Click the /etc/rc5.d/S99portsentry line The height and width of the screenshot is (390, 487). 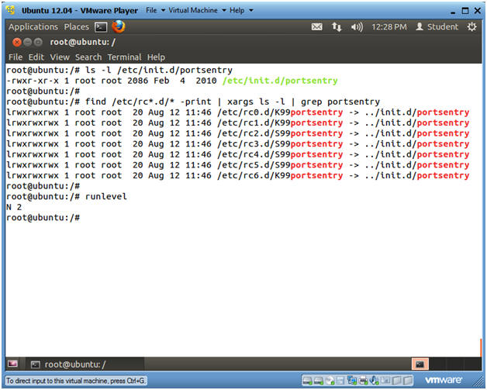[x=237, y=165]
